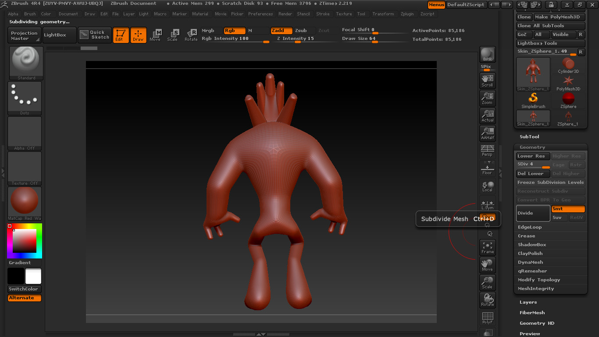Open Quick Sketch
Viewport: 599px width, 337px height.
95,35
